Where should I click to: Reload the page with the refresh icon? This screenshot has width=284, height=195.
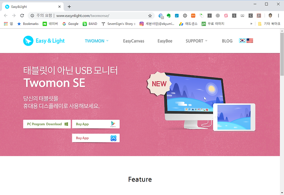(22, 16)
